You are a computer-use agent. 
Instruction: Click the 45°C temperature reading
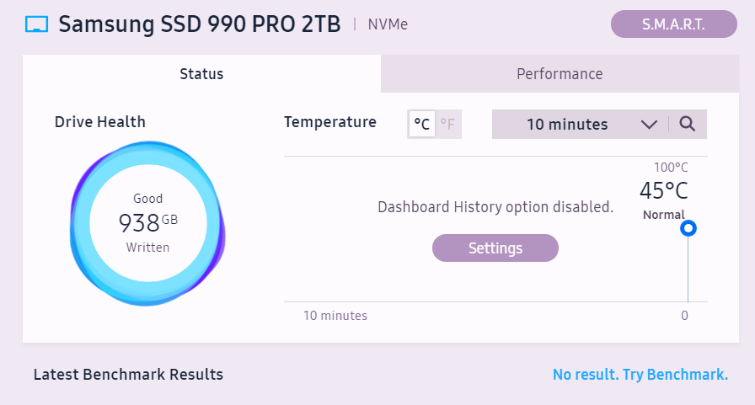(663, 191)
